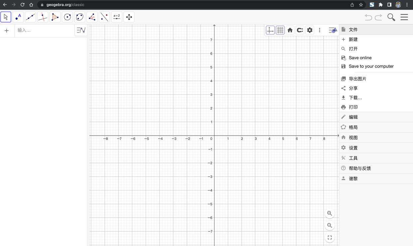
Task: Select Save to your computer
Action: pos(376,66)
